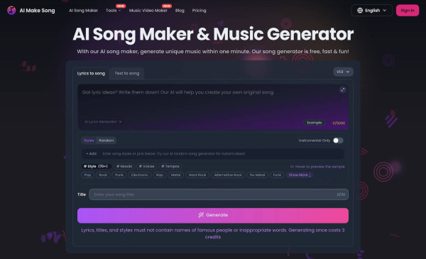Select the # Tempos category tab
This screenshot has width=426, height=259.
(x=170, y=166)
